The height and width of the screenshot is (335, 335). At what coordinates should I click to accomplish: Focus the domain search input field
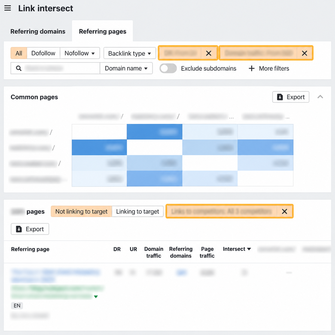point(55,68)
